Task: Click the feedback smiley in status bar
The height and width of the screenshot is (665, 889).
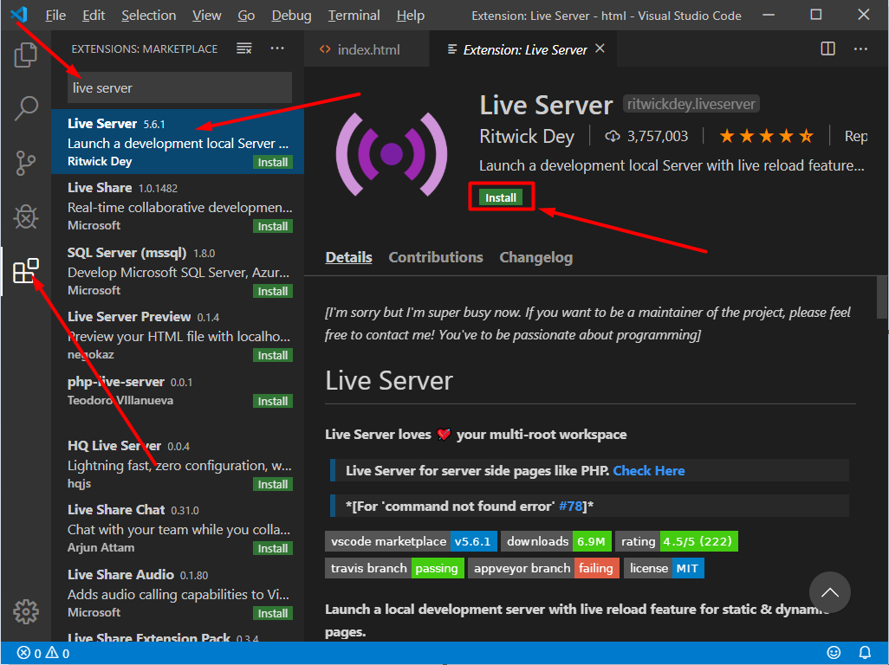Action: 834,653
